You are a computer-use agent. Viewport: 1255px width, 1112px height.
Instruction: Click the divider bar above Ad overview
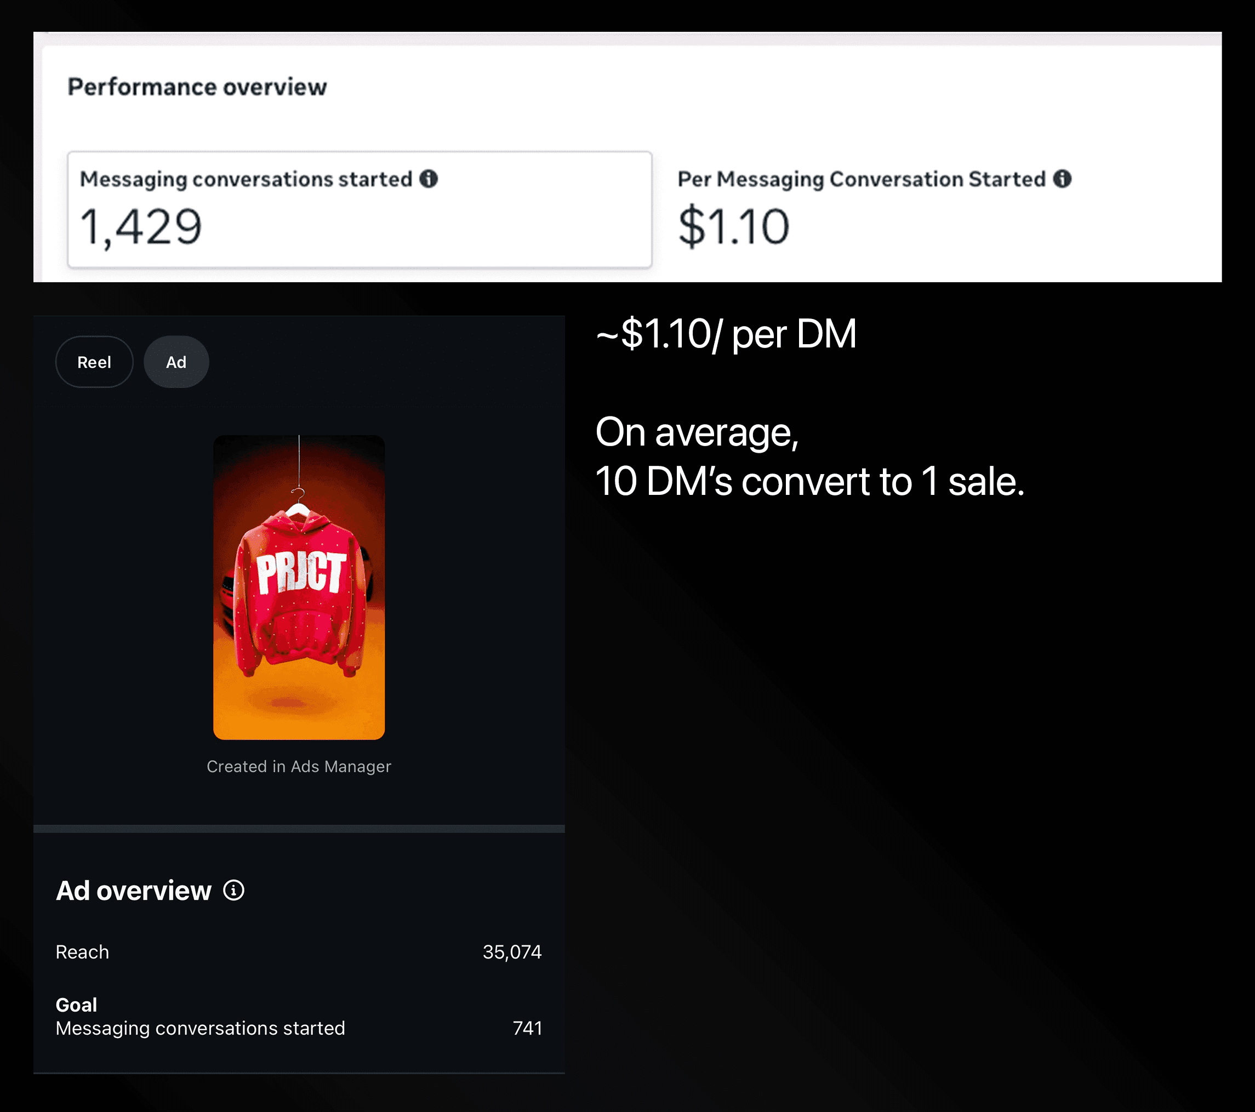[299, 828]
